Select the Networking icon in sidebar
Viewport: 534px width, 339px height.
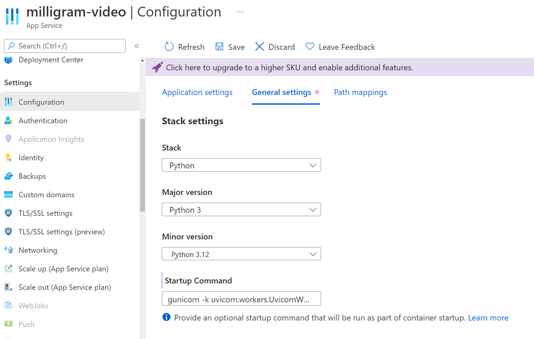click(x=8, y=250)
